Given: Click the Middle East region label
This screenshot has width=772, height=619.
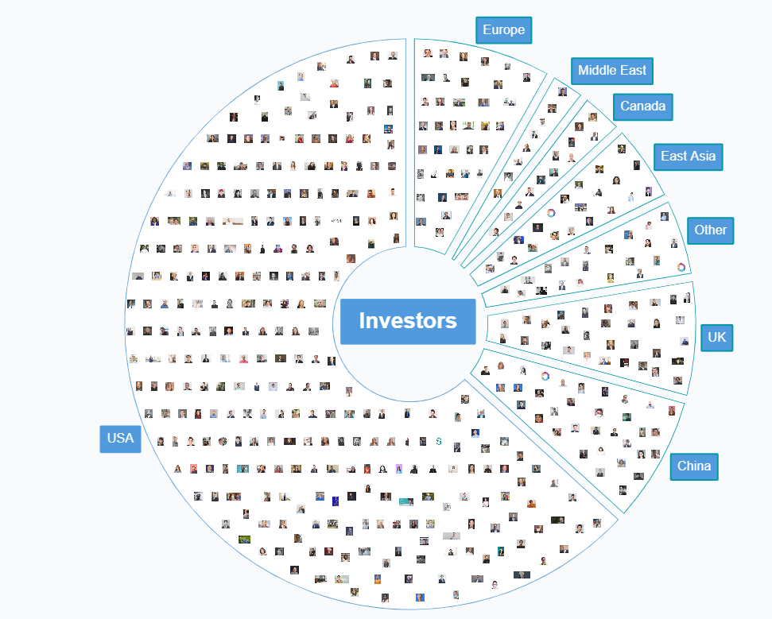Looking at the screenshot, I should pyautogui.click(x=611, y=71).
